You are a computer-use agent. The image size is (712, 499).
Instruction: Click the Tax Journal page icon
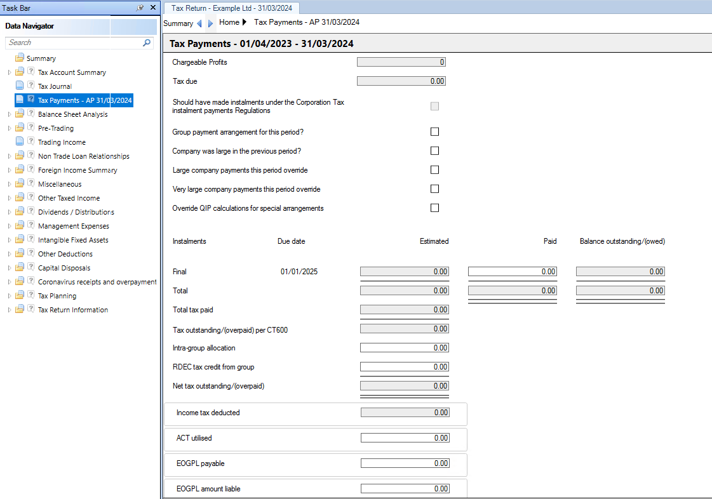pos(20,85)
